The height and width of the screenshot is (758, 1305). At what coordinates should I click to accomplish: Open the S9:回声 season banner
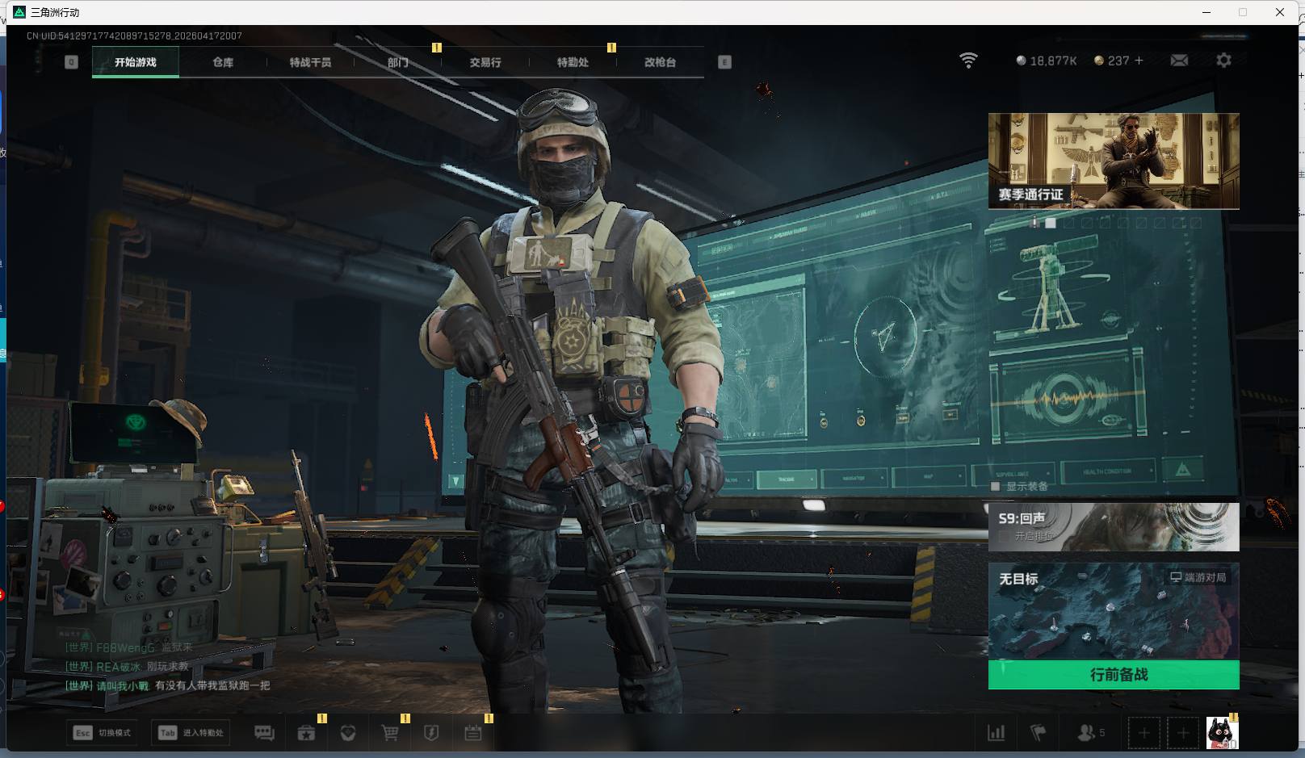pyautogui.click(x=1114, y=527)
